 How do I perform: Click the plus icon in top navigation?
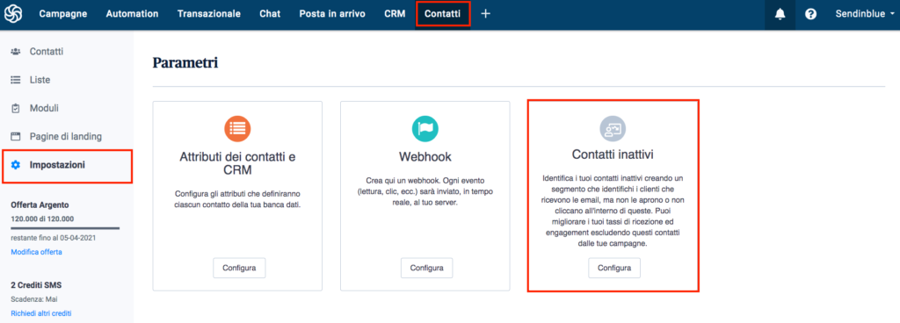485,14
